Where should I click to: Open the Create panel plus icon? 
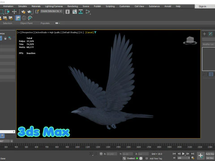tap(204, 34)
